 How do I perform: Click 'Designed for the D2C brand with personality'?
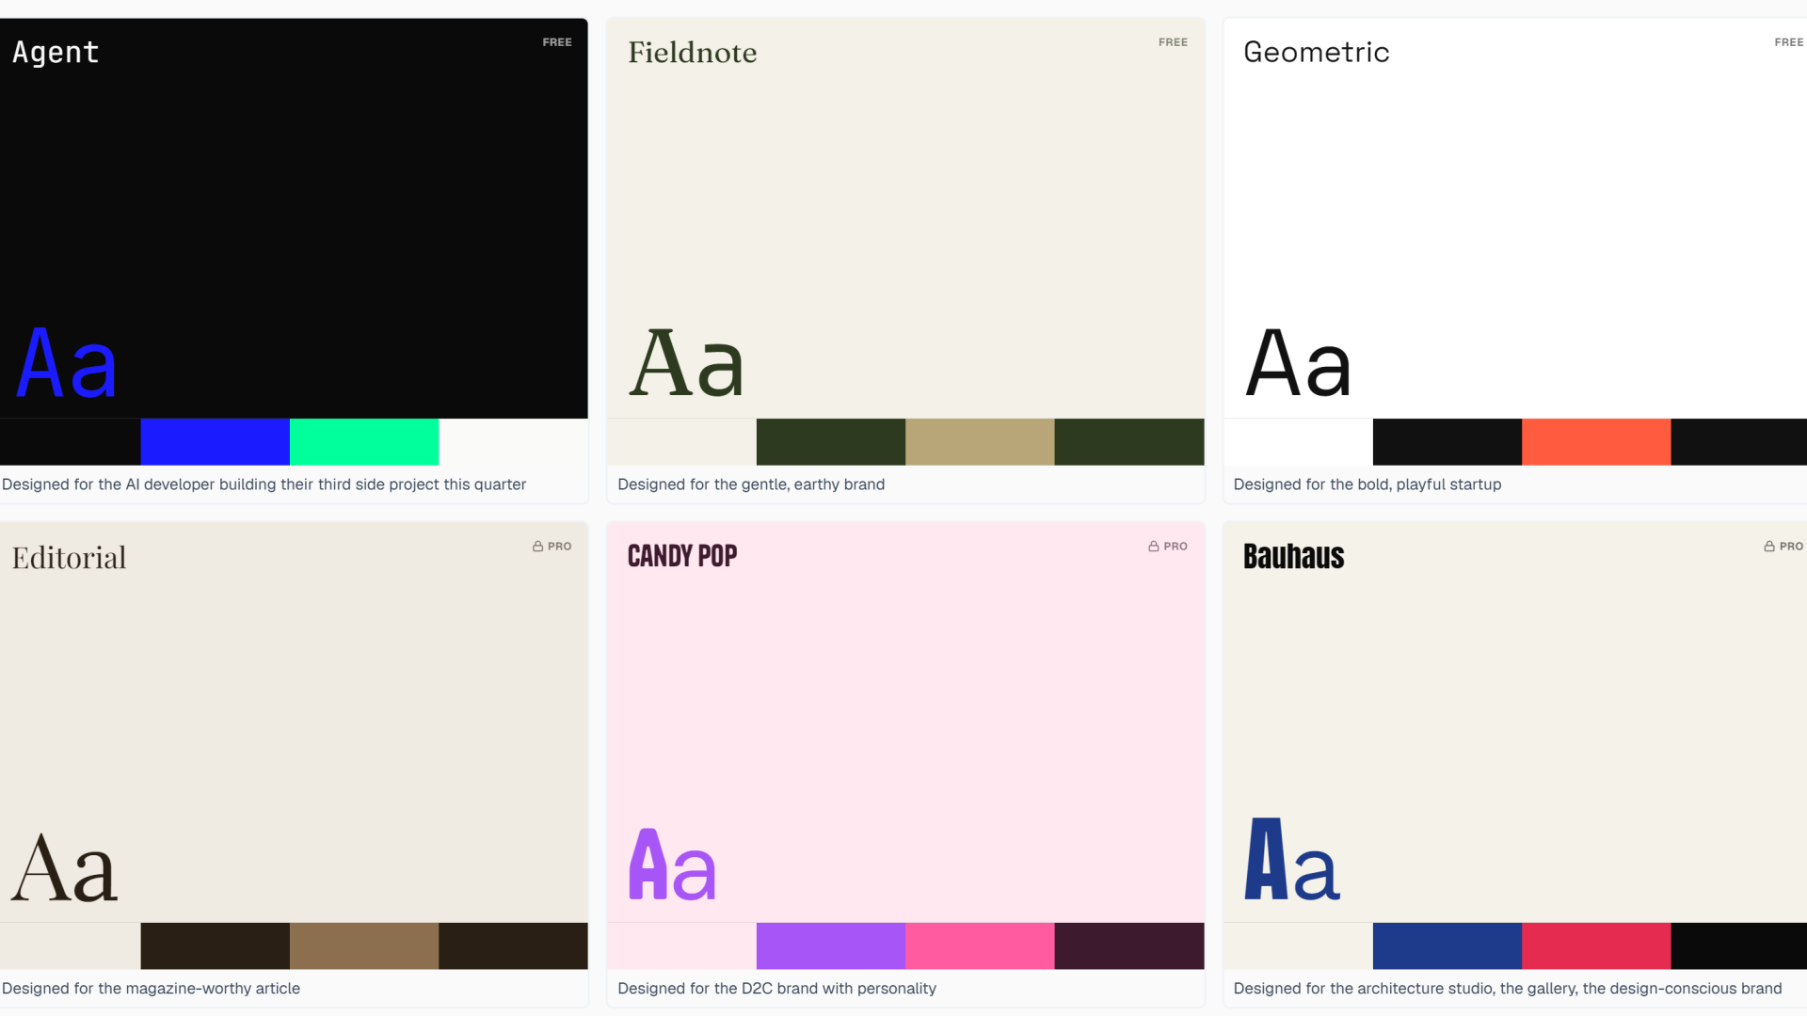pyautogui.click(x=776, y=989)
